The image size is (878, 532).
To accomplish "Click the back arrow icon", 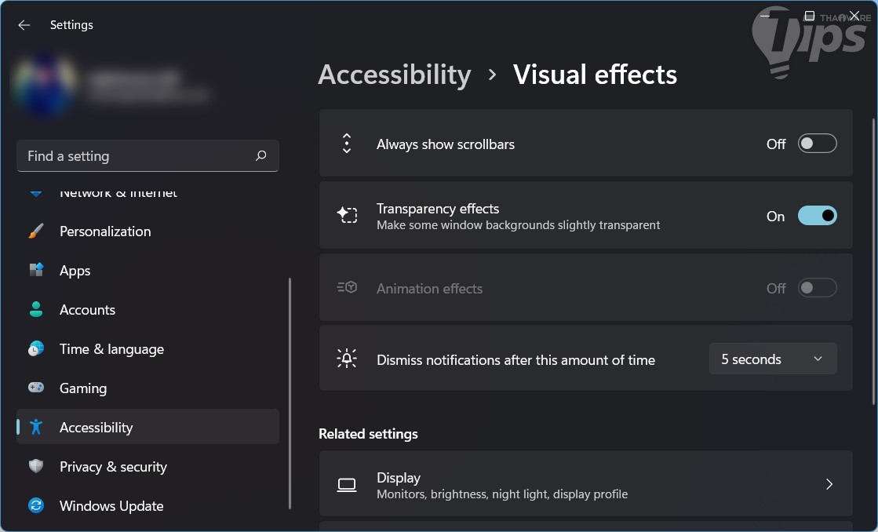I will (24, 25).
